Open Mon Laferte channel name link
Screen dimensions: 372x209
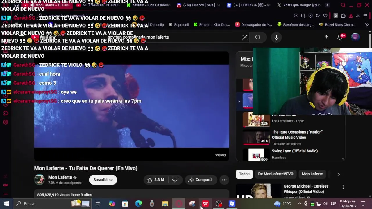[60, 177]
